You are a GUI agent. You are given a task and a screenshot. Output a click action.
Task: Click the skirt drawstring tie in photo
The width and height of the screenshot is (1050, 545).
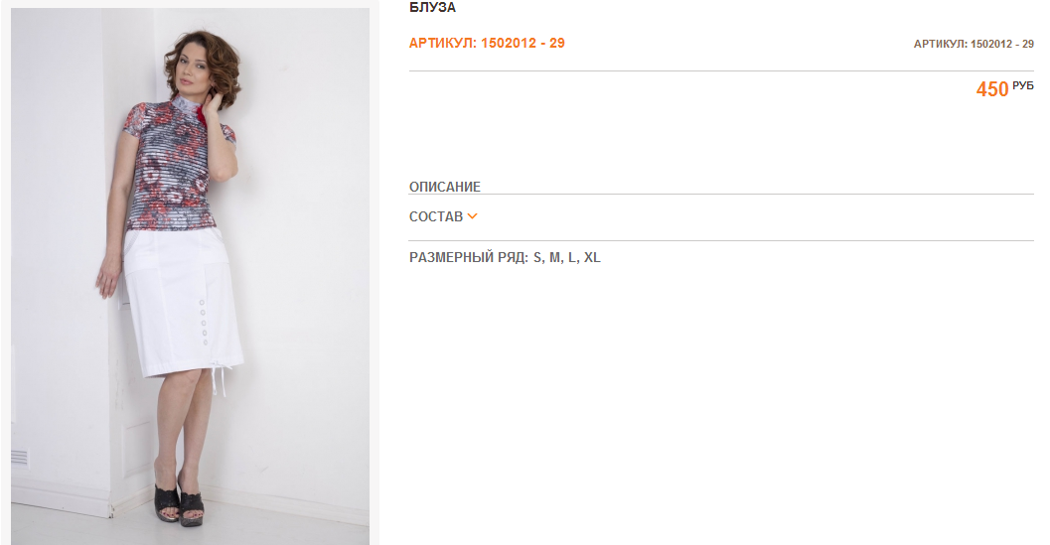click(220, 379)
